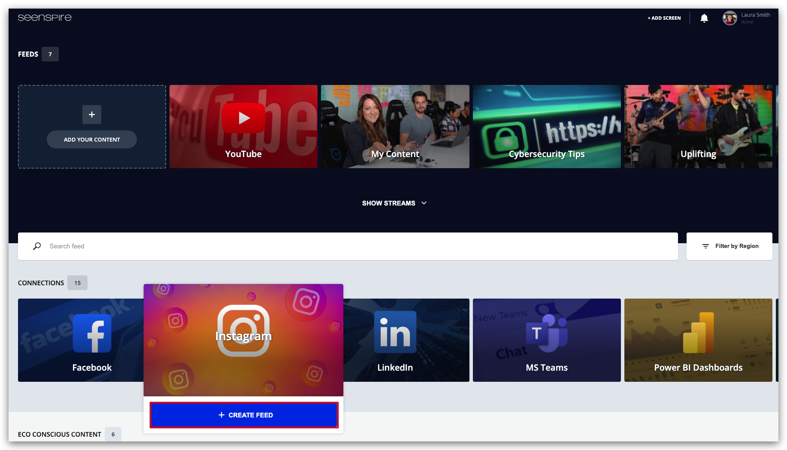The image size is (787, 450).
Task: Open the Filter by Region dropdown
Action: [x=729, y=246]
